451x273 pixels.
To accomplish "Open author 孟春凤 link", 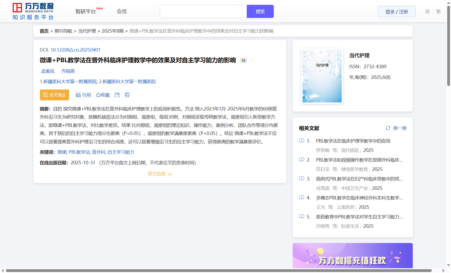I will pos(48,71).
